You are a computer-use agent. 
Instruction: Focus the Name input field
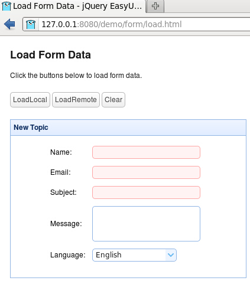(x=146, y=152)
